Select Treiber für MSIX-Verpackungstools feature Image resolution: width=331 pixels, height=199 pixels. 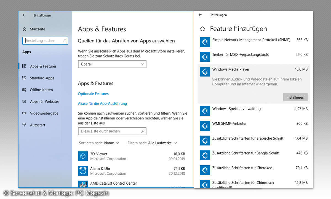pyautogui.click(x=240, y=54)
